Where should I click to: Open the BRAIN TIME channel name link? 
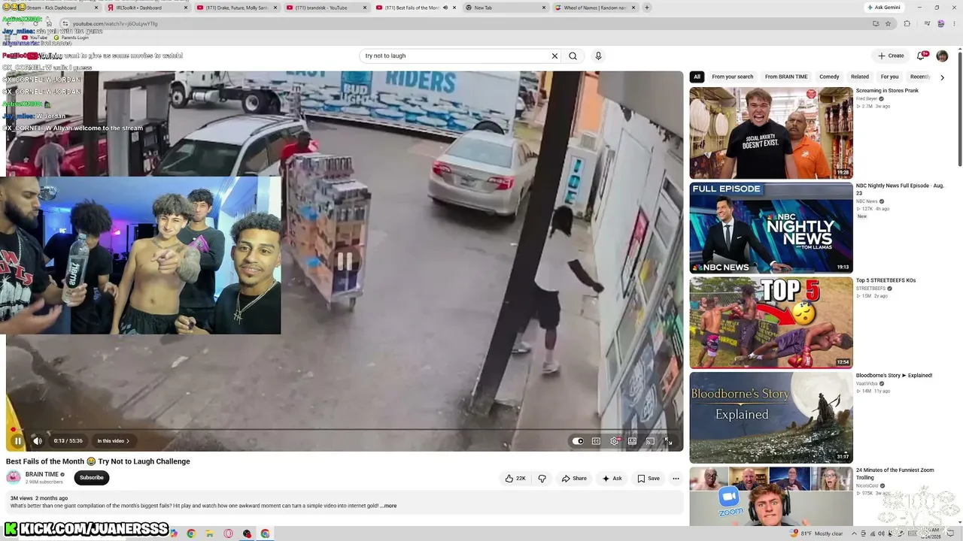tap(42, 474)
